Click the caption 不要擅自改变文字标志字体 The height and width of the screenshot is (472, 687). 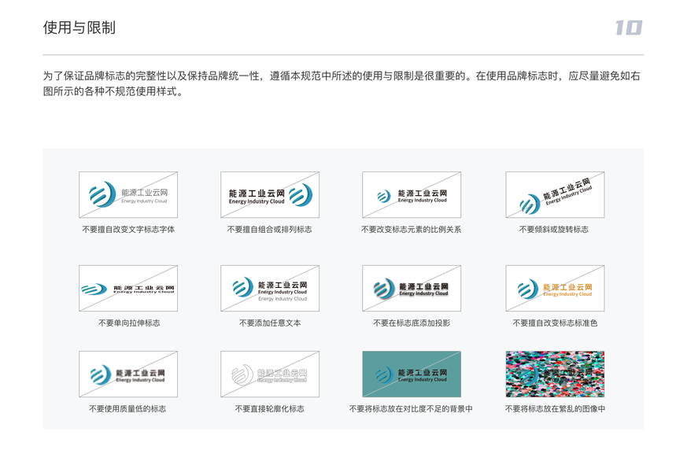coord(128,230)
